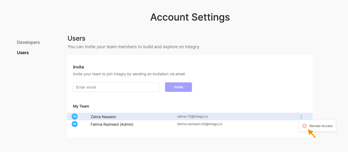Click the invite team members description text
This screenshot has height=152, width=348.
pos(134,47)
